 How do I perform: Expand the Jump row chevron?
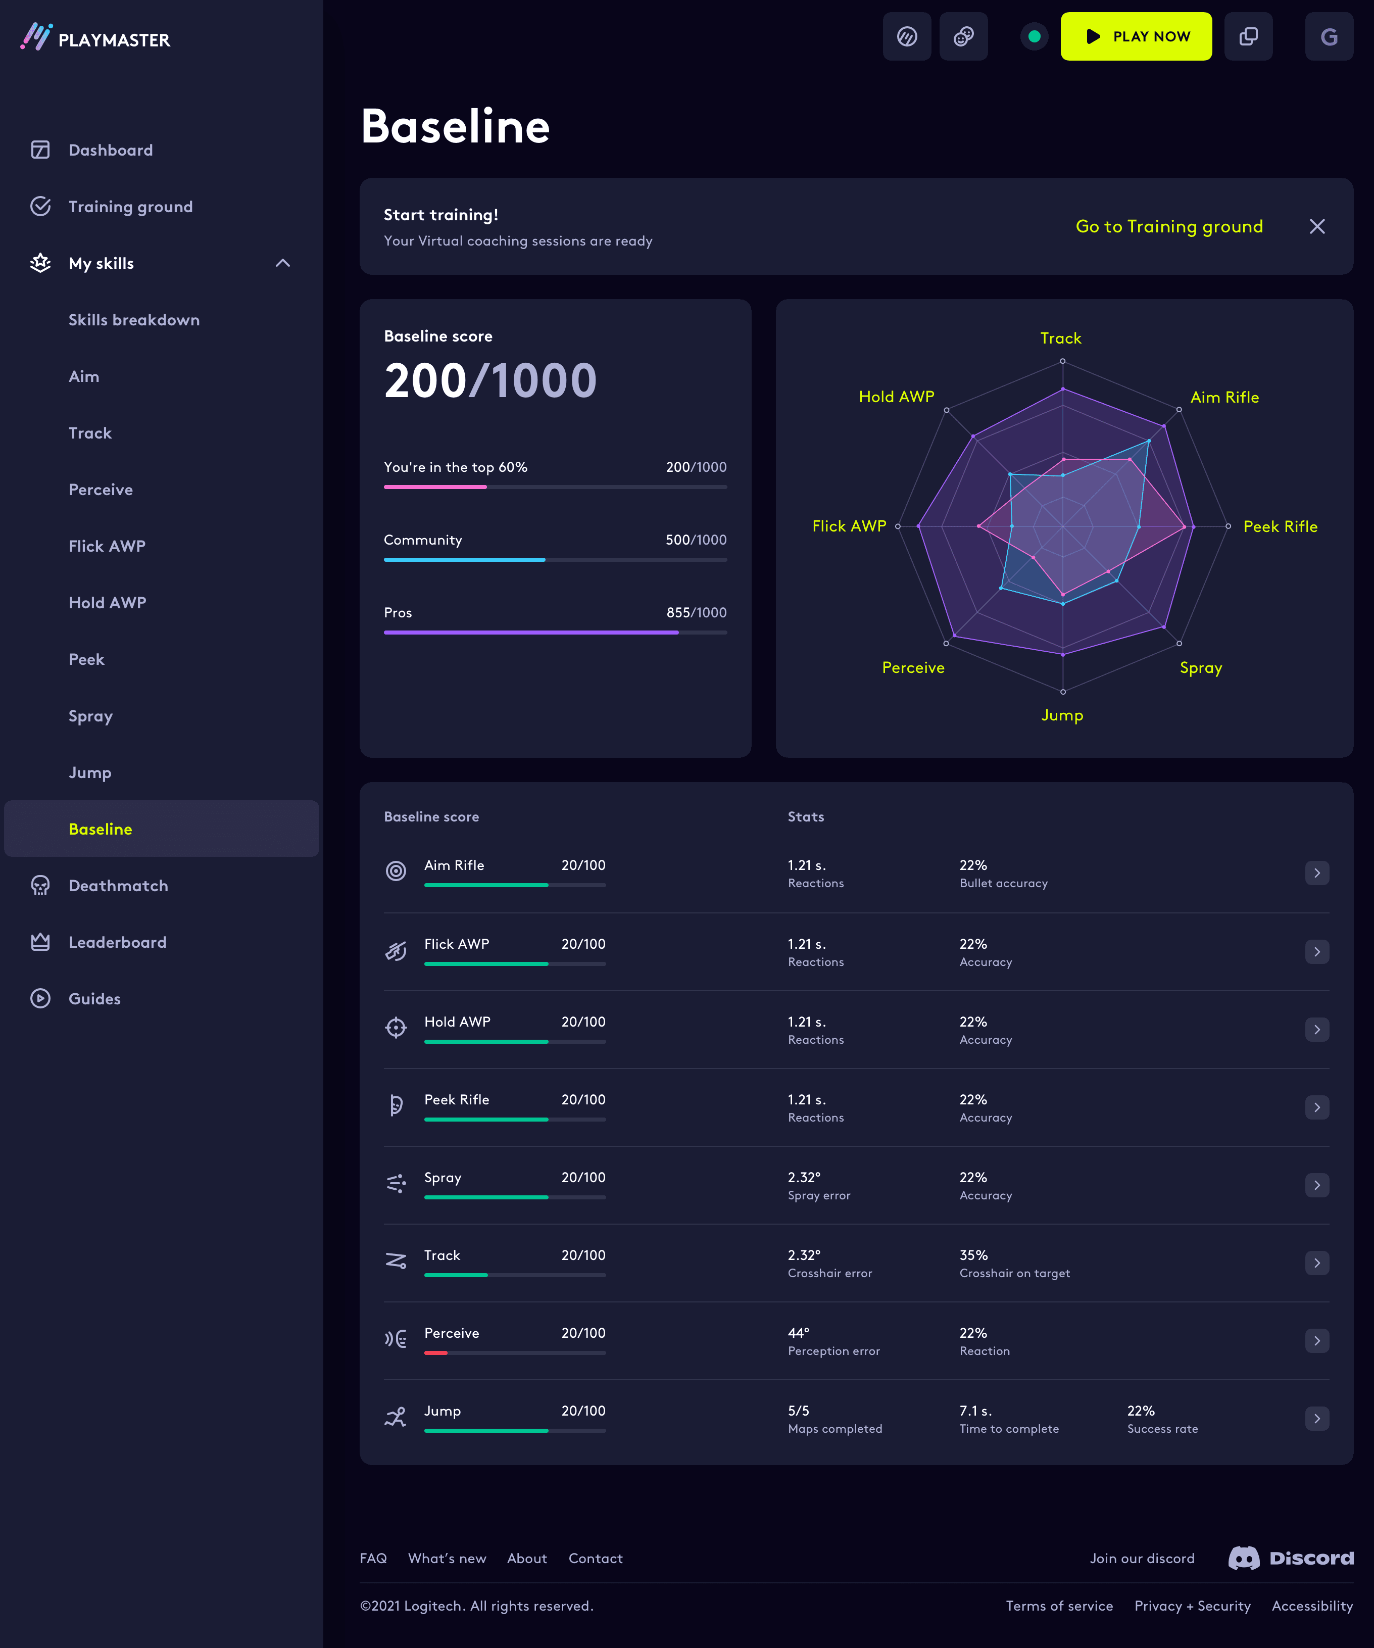pyautogui.click(x=1317, y=1418)
